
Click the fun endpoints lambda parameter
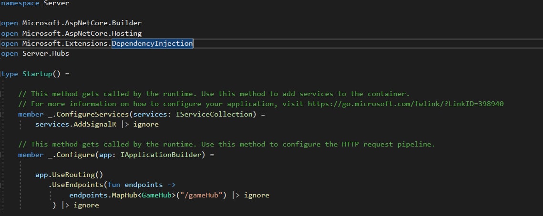pyautogui.click(x=143, y=185)
